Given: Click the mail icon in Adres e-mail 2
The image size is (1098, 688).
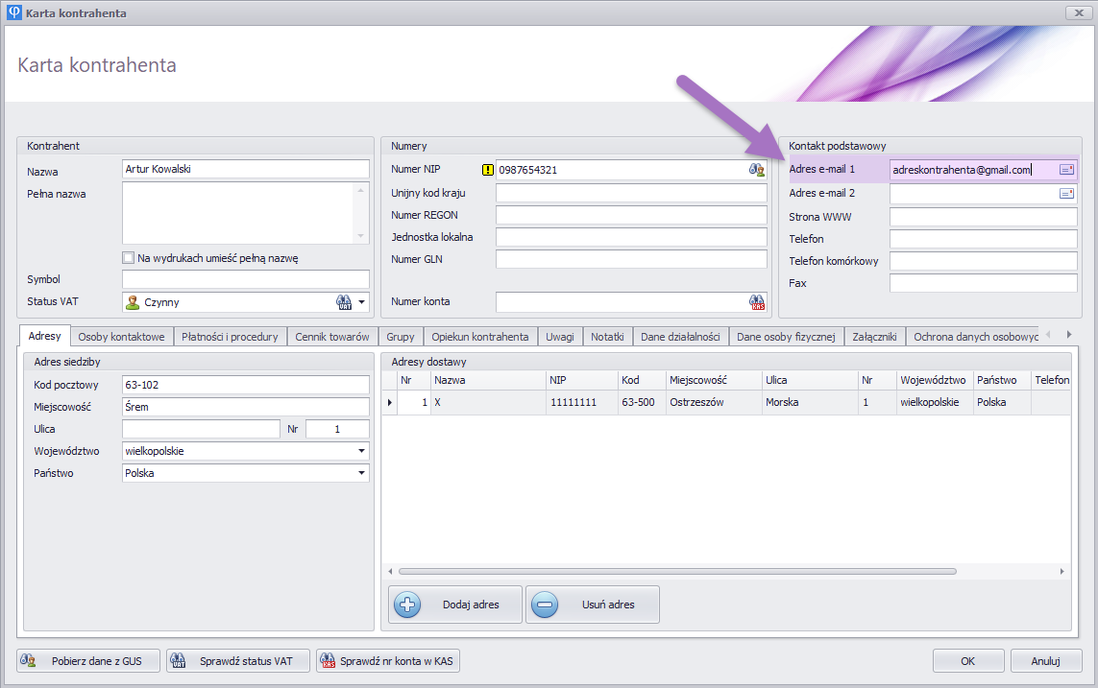Looking at the screenshot, I should 1066,194.
